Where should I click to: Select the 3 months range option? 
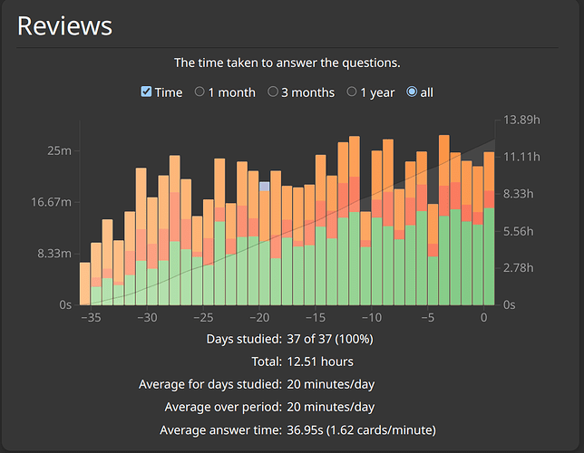[273, 92]
